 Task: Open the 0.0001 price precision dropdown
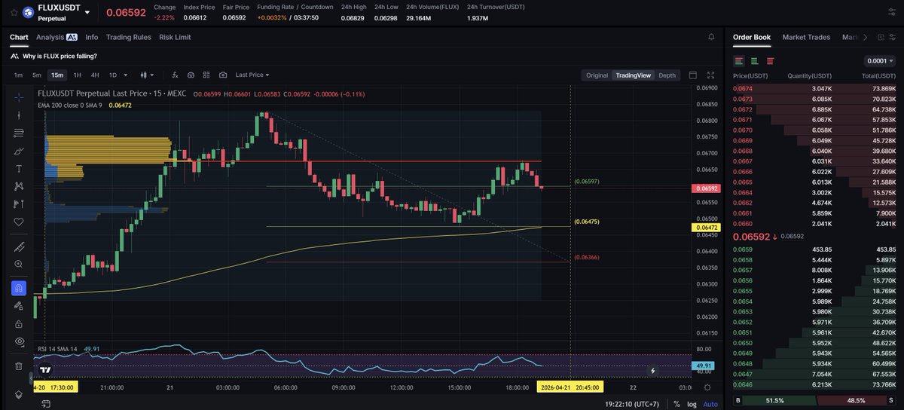[x=880, y=61]
